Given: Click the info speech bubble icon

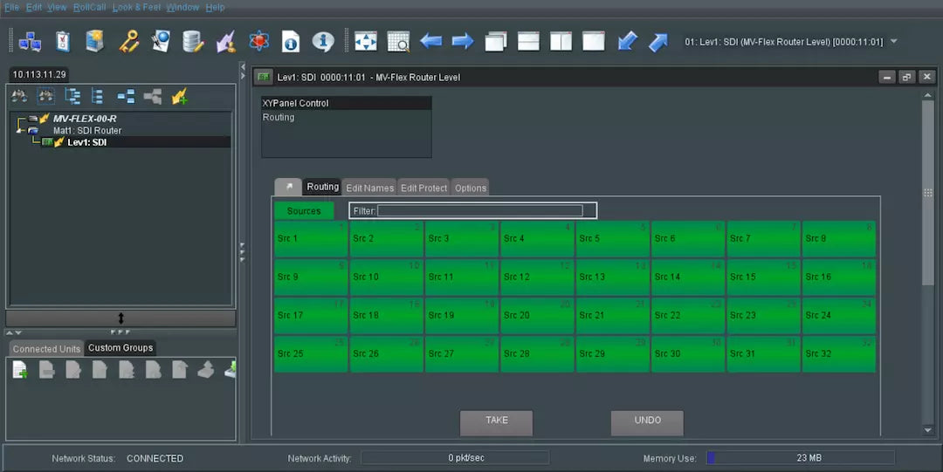Looking at the screenshot, I should 323,42.
